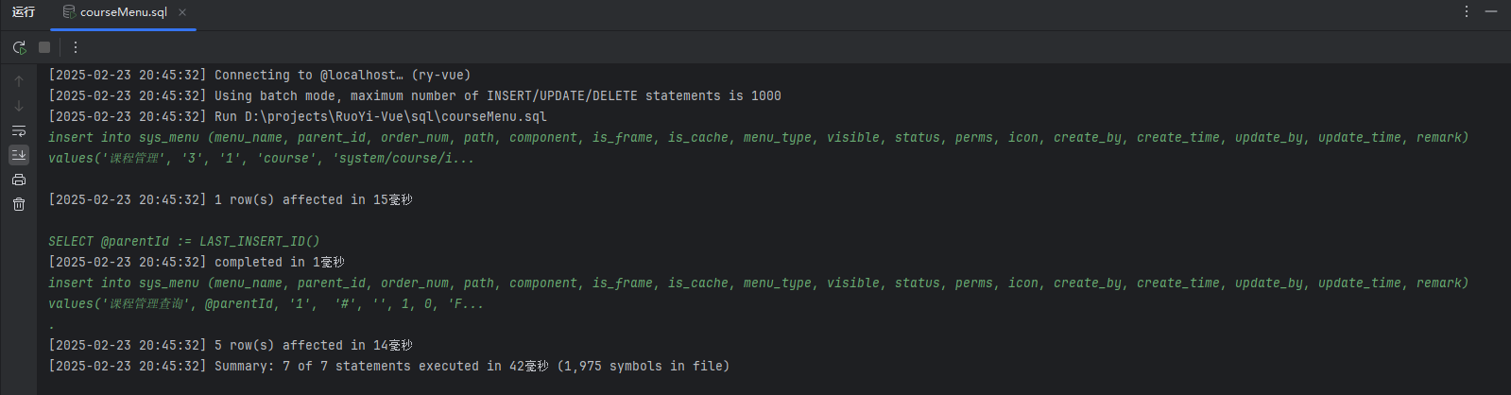
Task: Click the 'Connecting to @localhost' log line
Action: pyautogui.click(x=342, y=75)
